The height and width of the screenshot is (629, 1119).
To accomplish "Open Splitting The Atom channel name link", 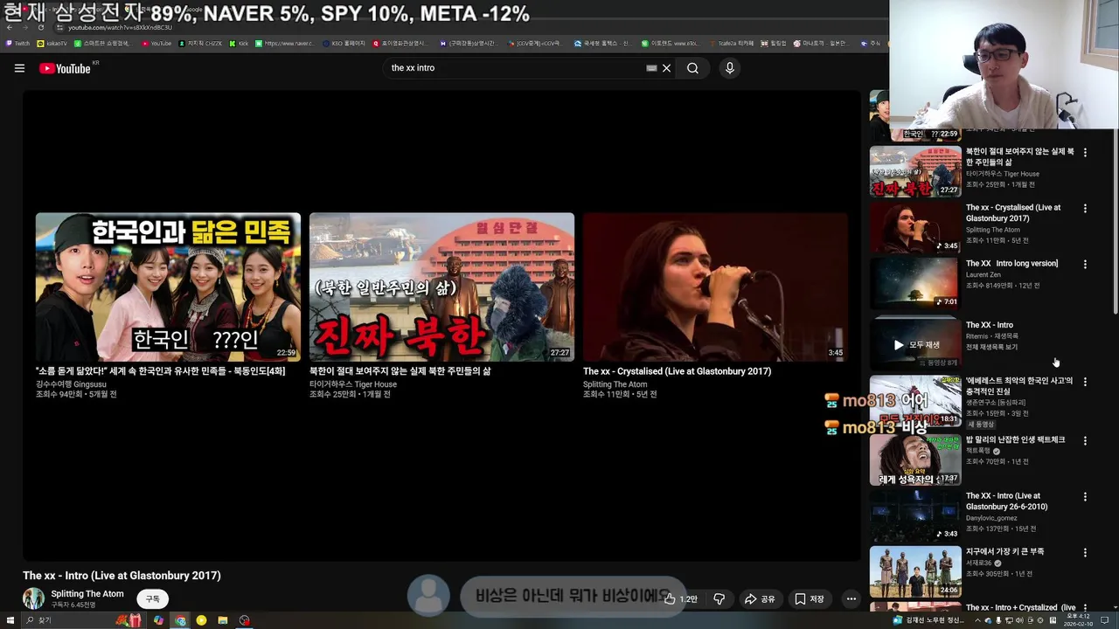I will [87, 594].
